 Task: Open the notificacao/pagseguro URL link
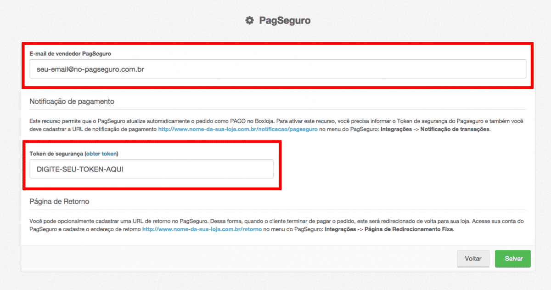coord(238,130)
